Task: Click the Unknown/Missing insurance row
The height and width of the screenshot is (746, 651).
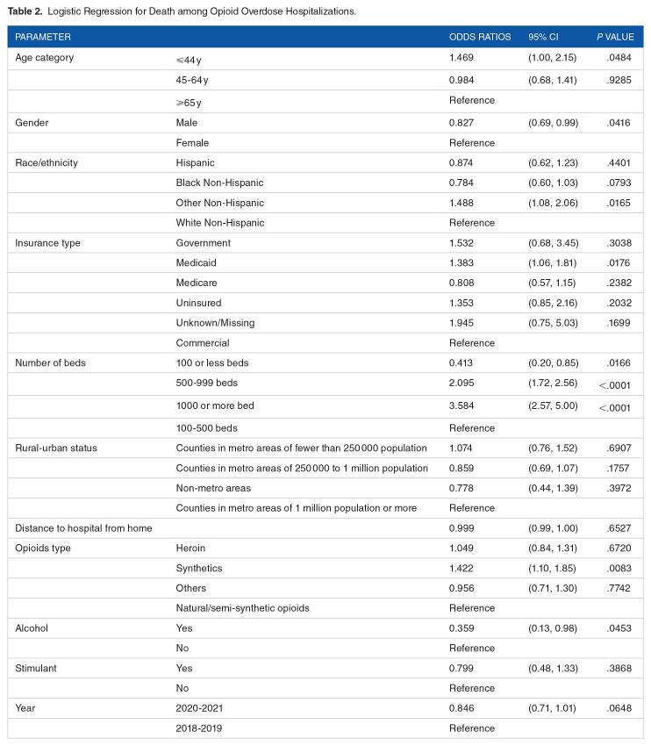Action: (325, 323)
